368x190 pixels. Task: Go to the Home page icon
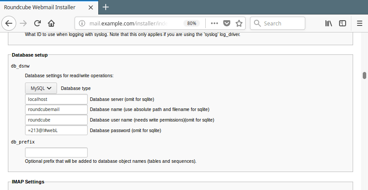click(51, 23)
